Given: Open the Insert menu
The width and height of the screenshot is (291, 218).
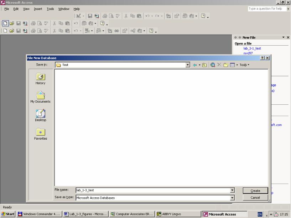Looking at the screenshot, I should click(x=38, y=9).
